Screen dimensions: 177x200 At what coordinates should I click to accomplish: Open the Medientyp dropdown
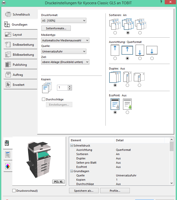click(65, 40)
